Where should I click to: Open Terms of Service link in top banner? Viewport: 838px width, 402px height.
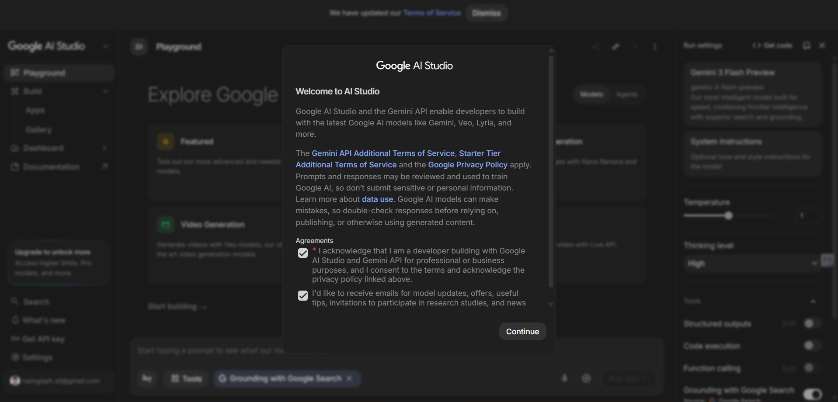tap(432, 13)
